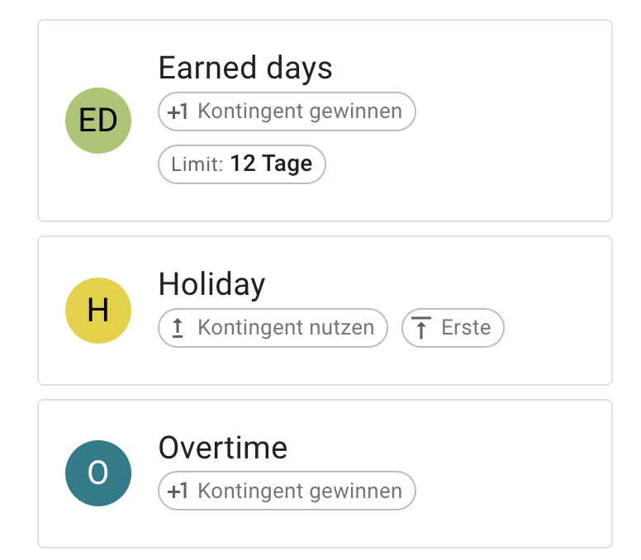Select the Earned days 'Kontingent gewinnen' chip
The height and width of the screenshot is (560, 641).
[287, 112]
